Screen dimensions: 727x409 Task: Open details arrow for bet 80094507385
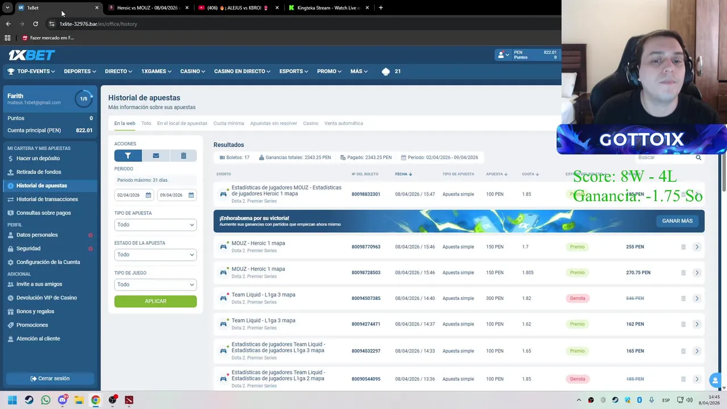point(697,298)
